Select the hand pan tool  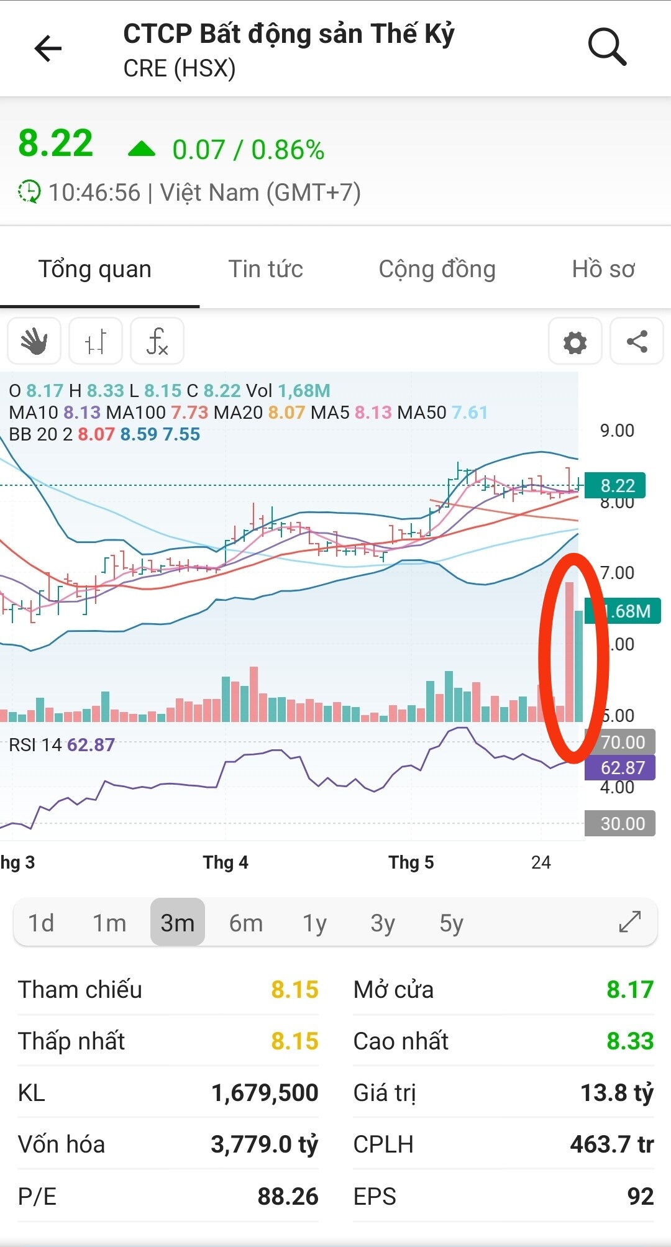coord(34,341)
